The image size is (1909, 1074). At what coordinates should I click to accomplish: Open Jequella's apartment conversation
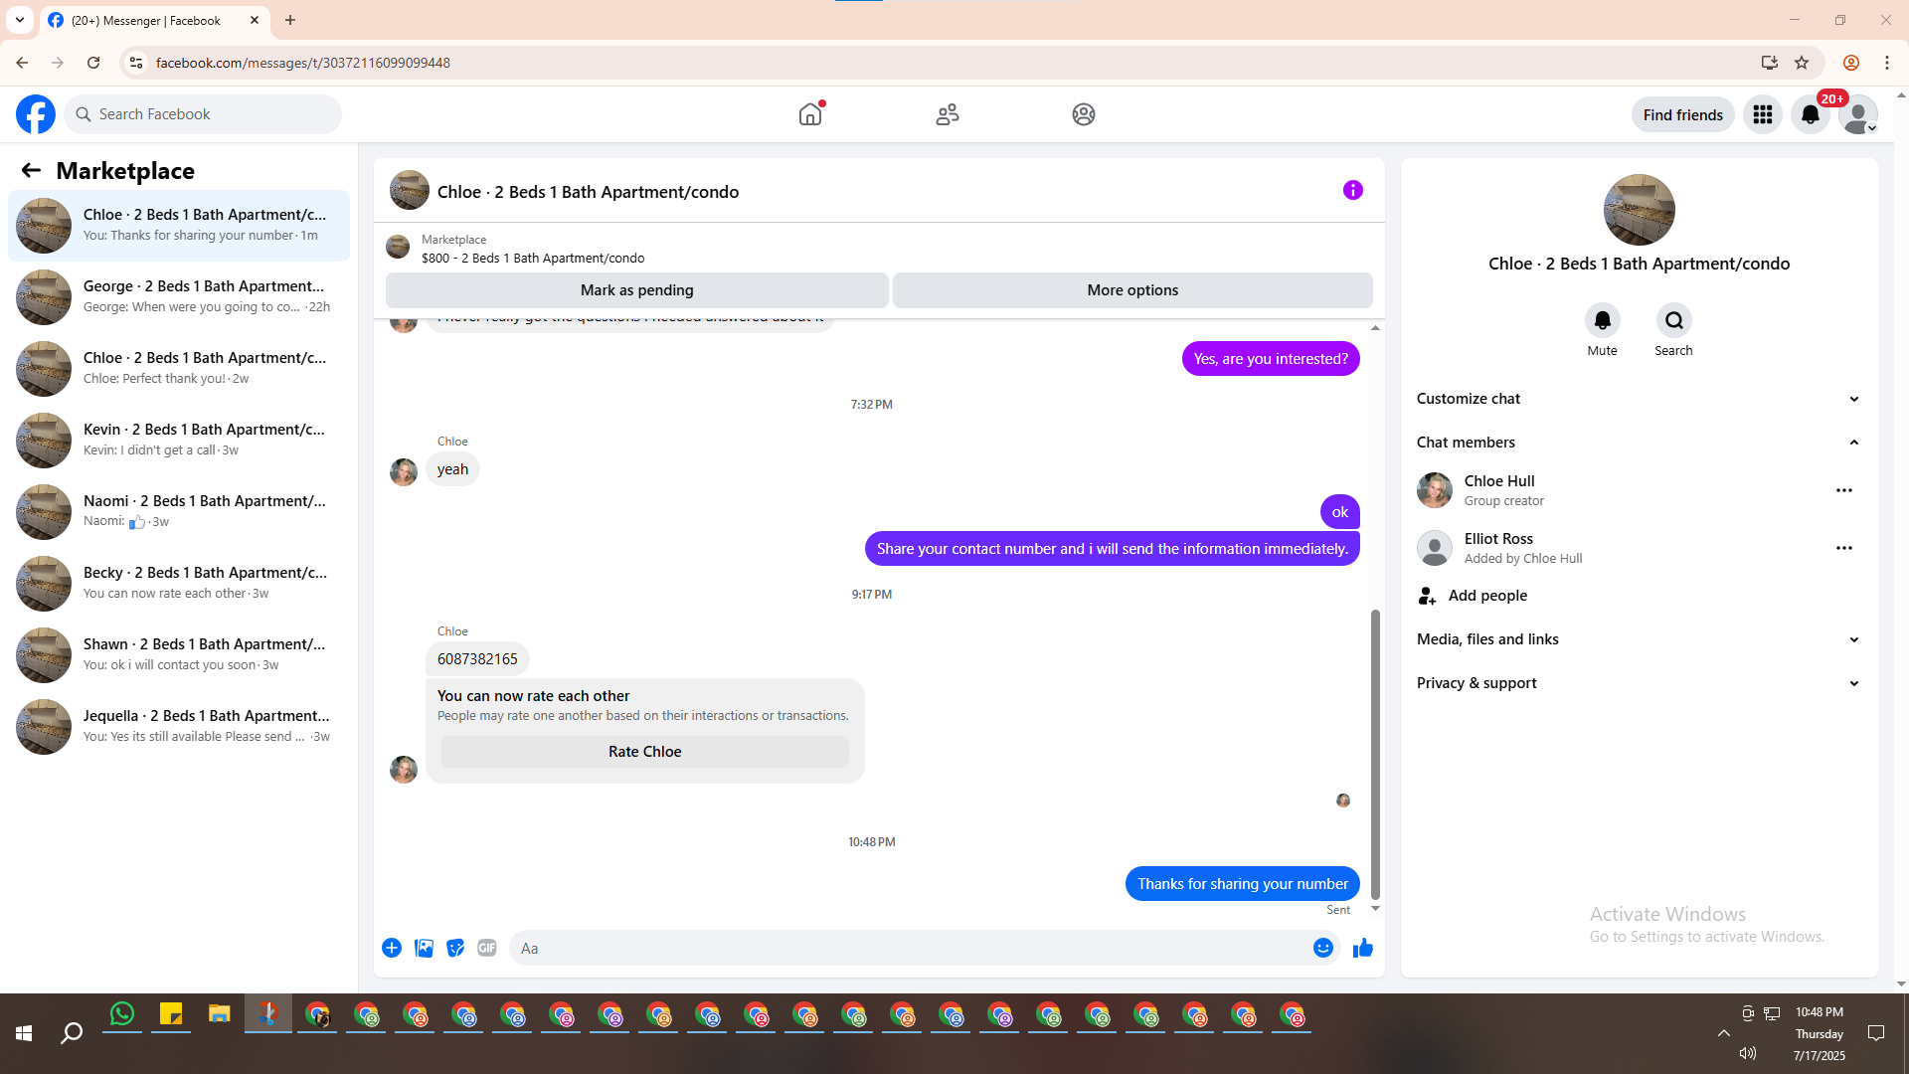pos(179,726)
